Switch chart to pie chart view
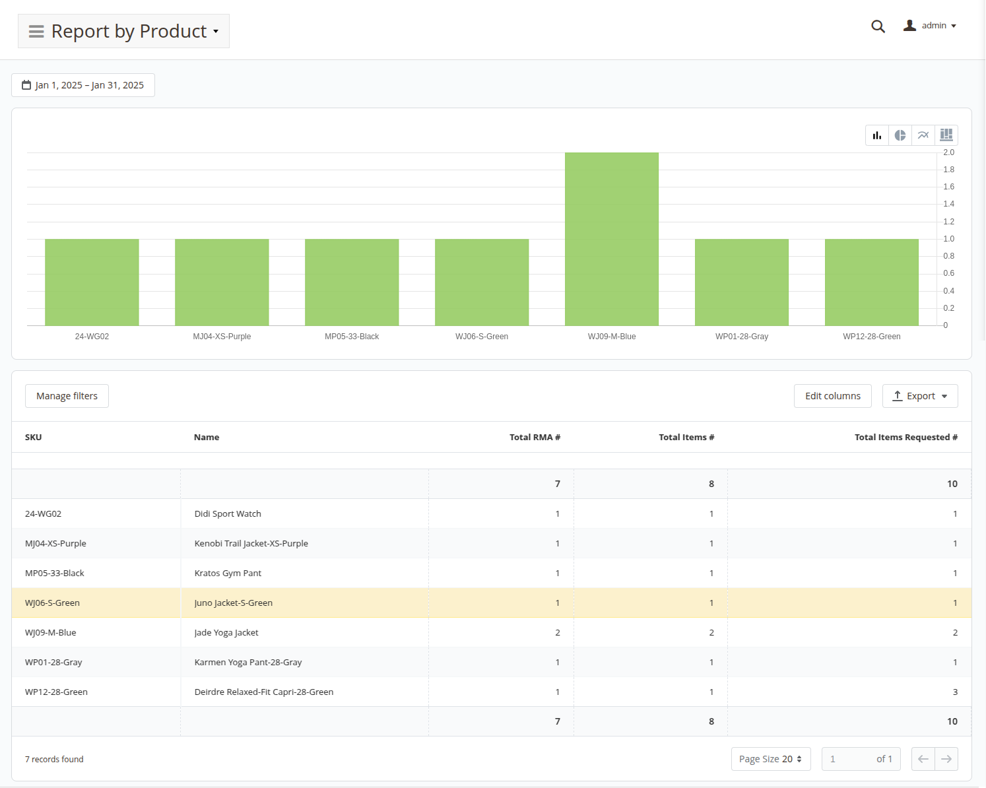The height and width of the screenshot is (788, 986). [900, 135]
